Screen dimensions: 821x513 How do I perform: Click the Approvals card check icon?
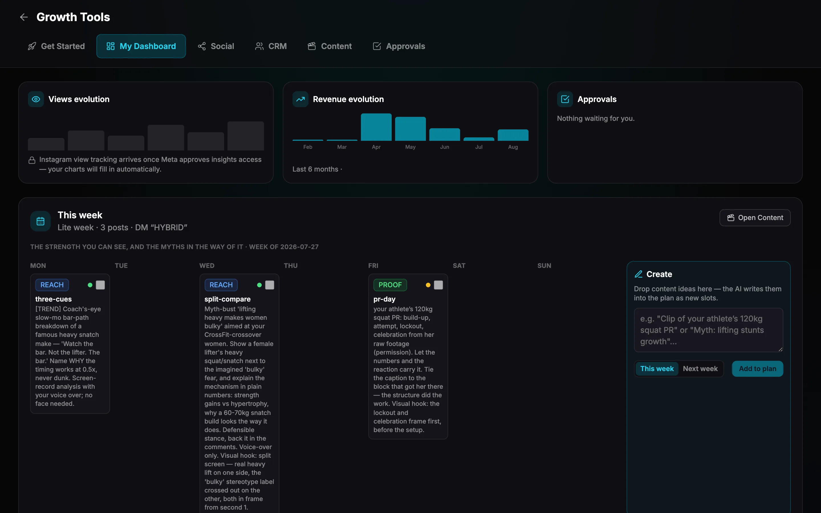pos(565,99)
